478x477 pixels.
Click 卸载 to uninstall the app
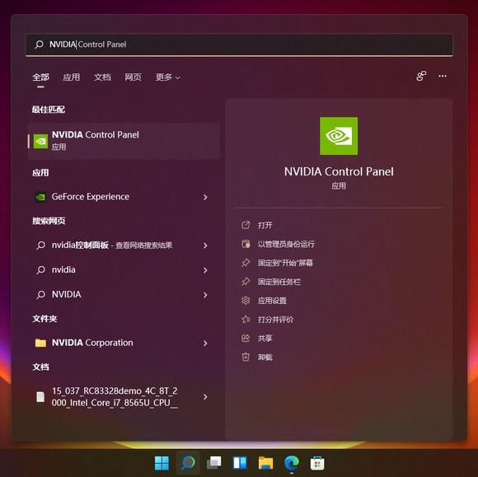click(265, 358)
